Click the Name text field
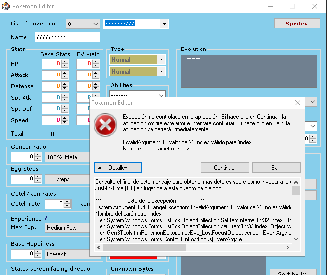 (x=67, y=37)
